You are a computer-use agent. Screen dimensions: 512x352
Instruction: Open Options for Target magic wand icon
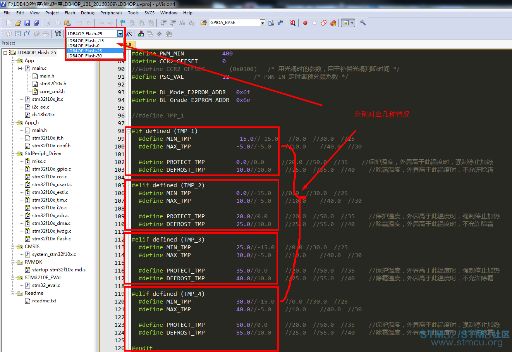(x=129, y=34)
